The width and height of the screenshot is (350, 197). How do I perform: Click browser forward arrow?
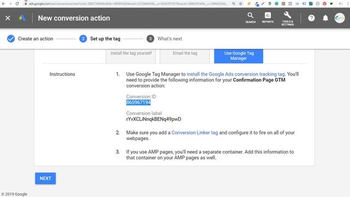click(x=10, y=4)
